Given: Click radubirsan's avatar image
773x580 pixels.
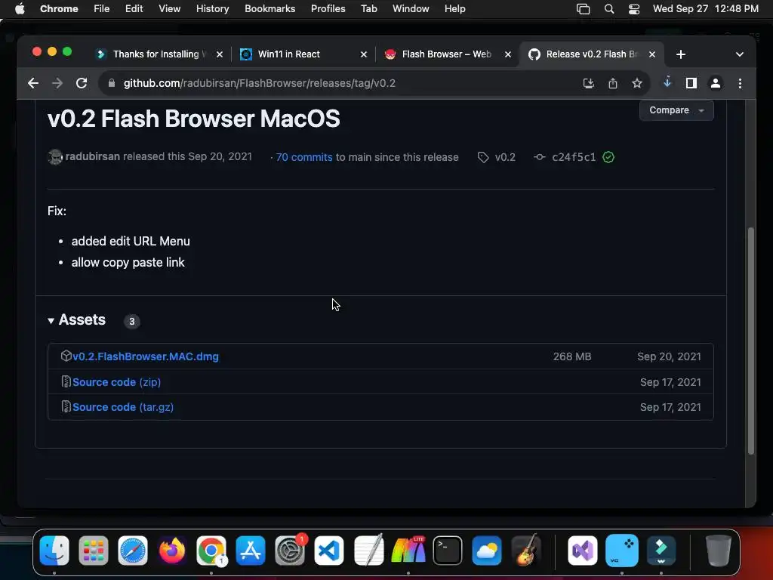Looking at the screenshot, I should click(55, 157).
